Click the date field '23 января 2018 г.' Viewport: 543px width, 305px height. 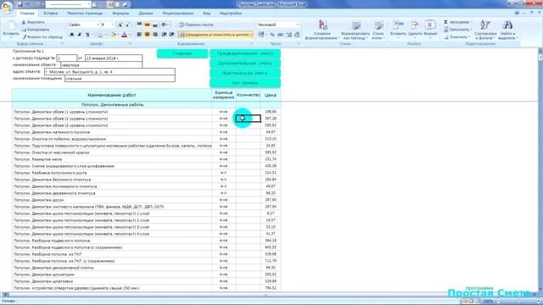[113, 58]
